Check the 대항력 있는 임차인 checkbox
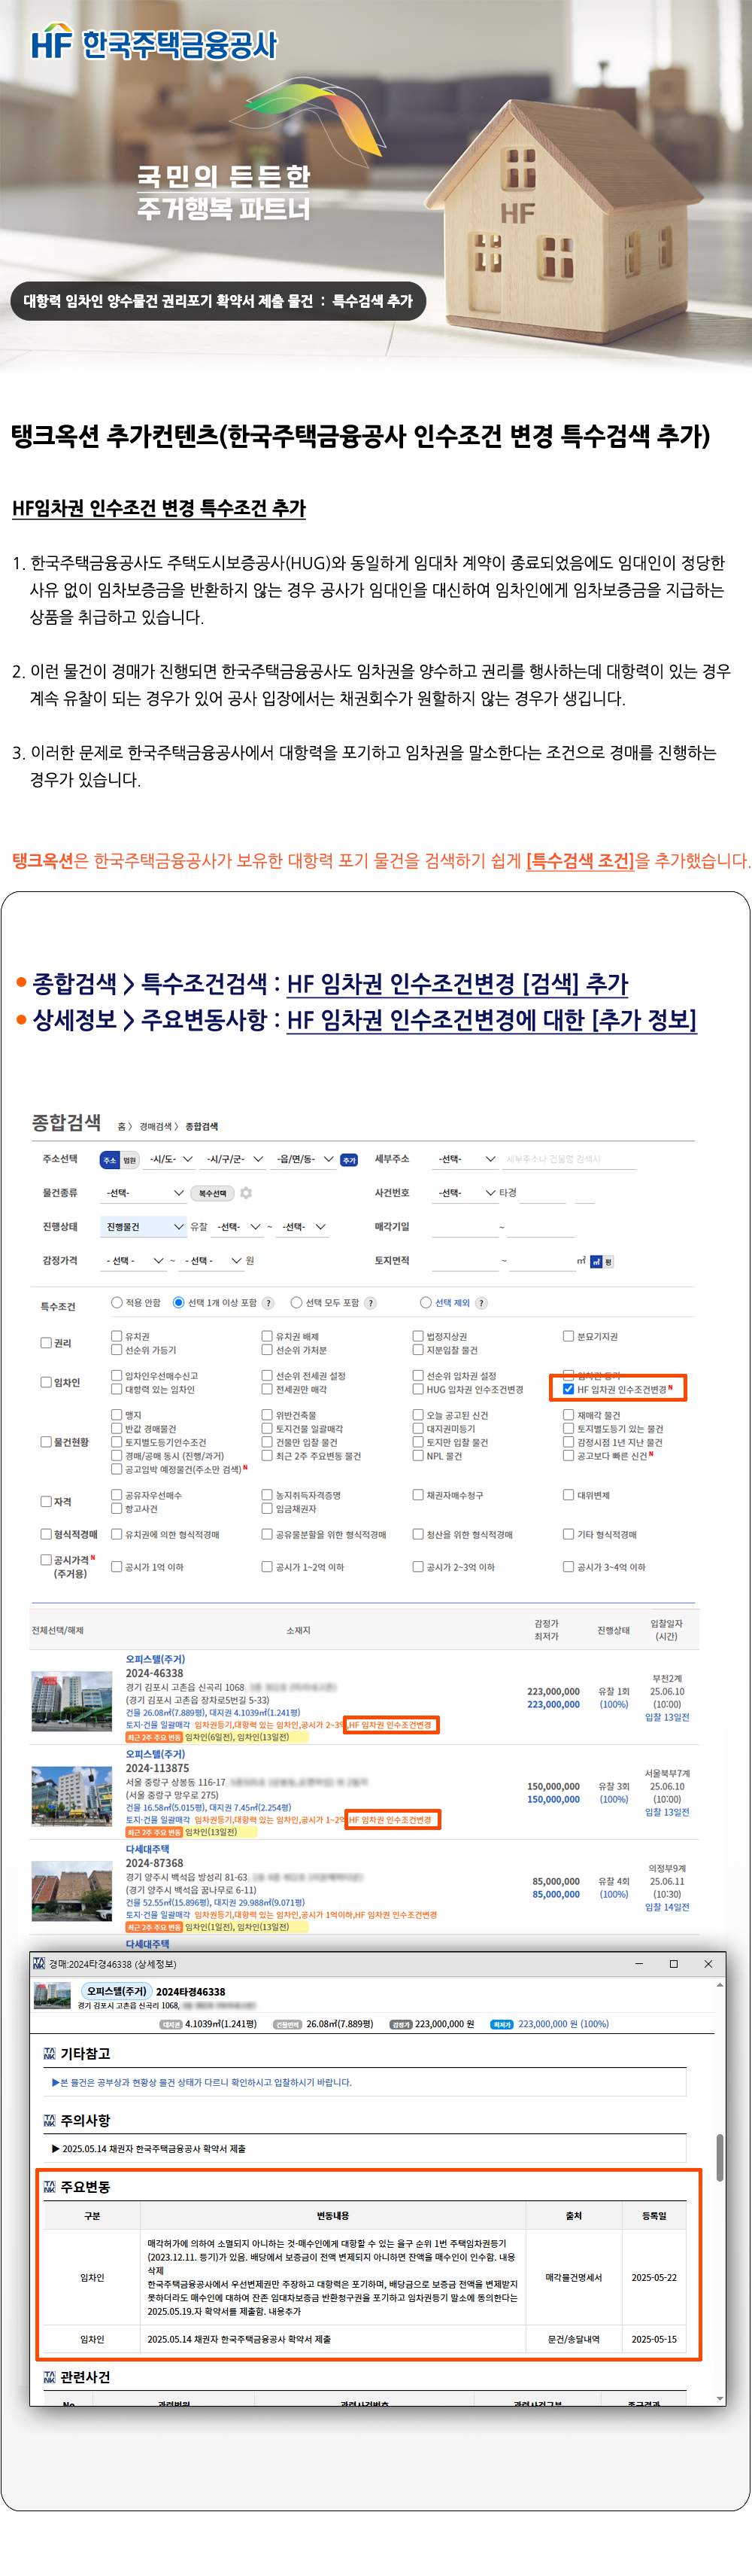This screenshot has height=2576, width=752. point(117,1389)
